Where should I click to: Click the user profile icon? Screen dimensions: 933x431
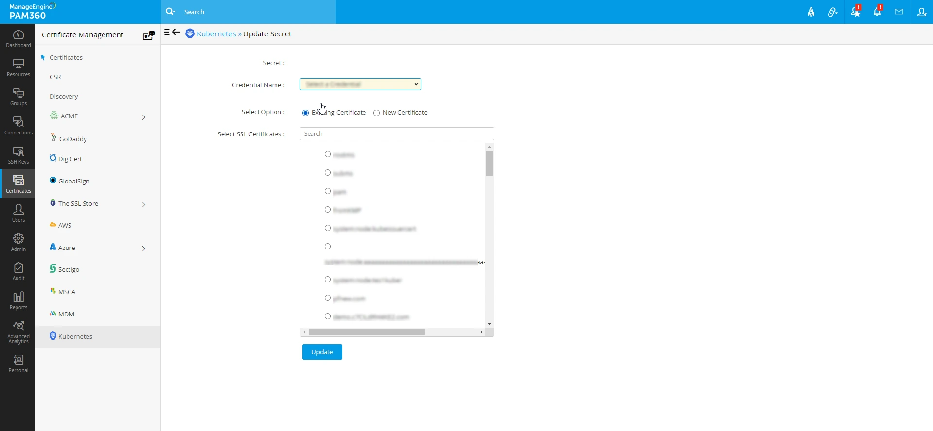pos(921,12)
